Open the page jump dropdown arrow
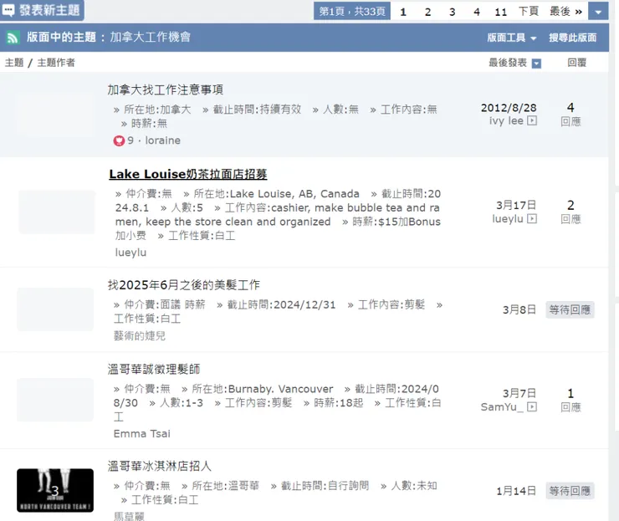Image resolution: width=619 pixels, height=521 pixels. pos(598,12)
